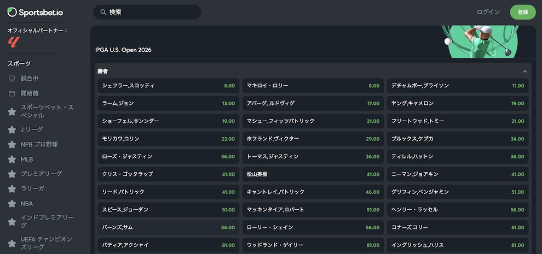Image resolution: width=542 pixels, height=254 pixels.
Task: Select シェフラー,スコッティ odds 5.00
Action: click(x=168, y=86)
